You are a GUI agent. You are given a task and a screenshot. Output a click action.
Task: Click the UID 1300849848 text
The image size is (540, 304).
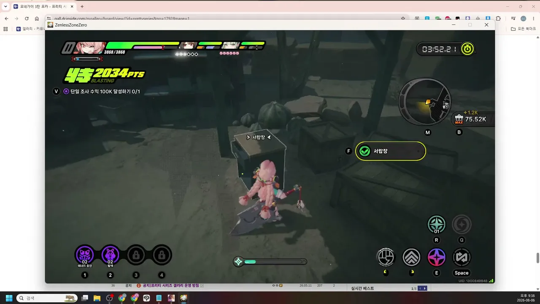[473, 281]
